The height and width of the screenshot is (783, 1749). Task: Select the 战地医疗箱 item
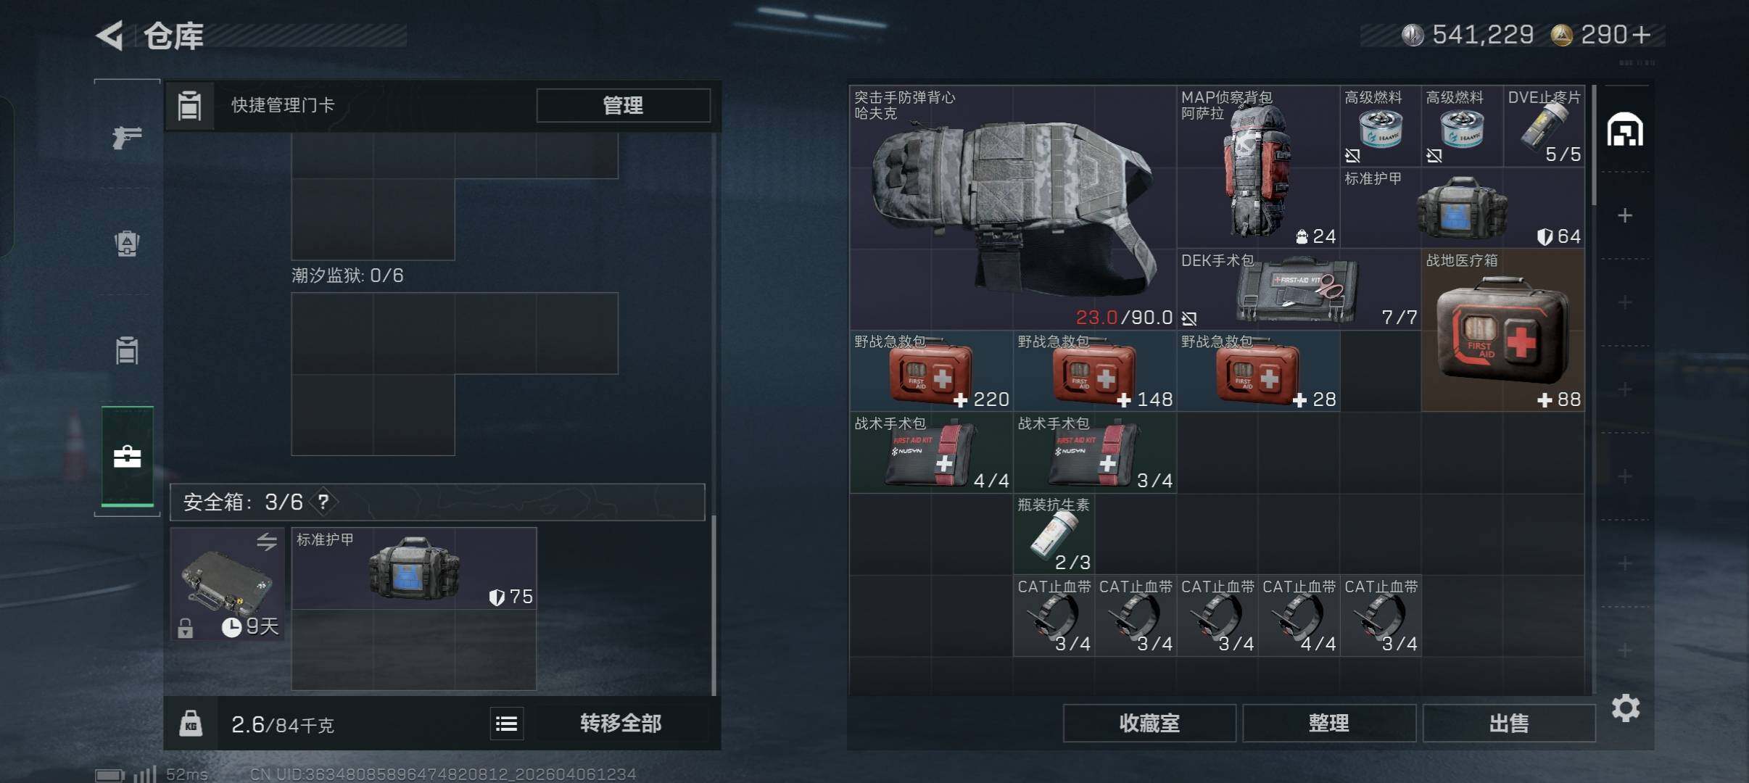tap(1502, 330)
